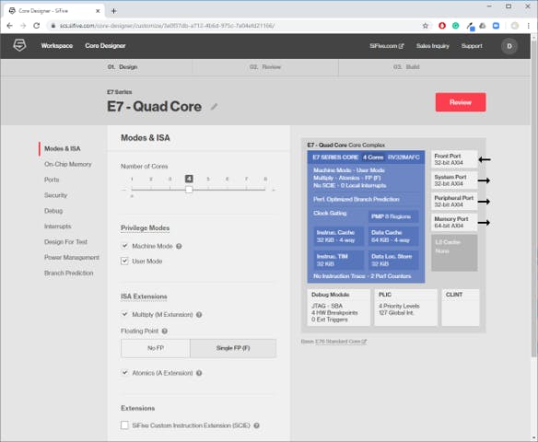
Task: Enable SiFive Custom Instruction Extension checkbox
Action: [124, 425]
